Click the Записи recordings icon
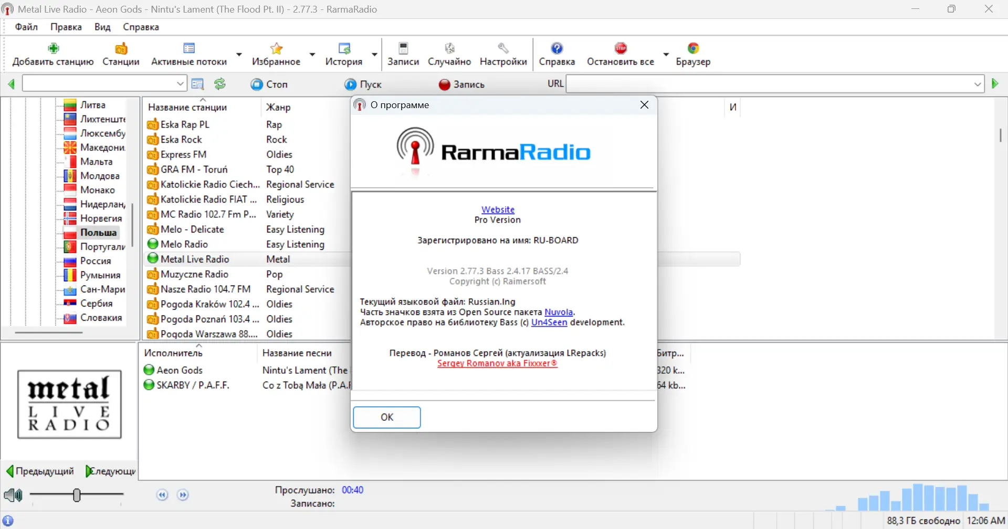Screen dimensions: 1008x529 point(402,48)
